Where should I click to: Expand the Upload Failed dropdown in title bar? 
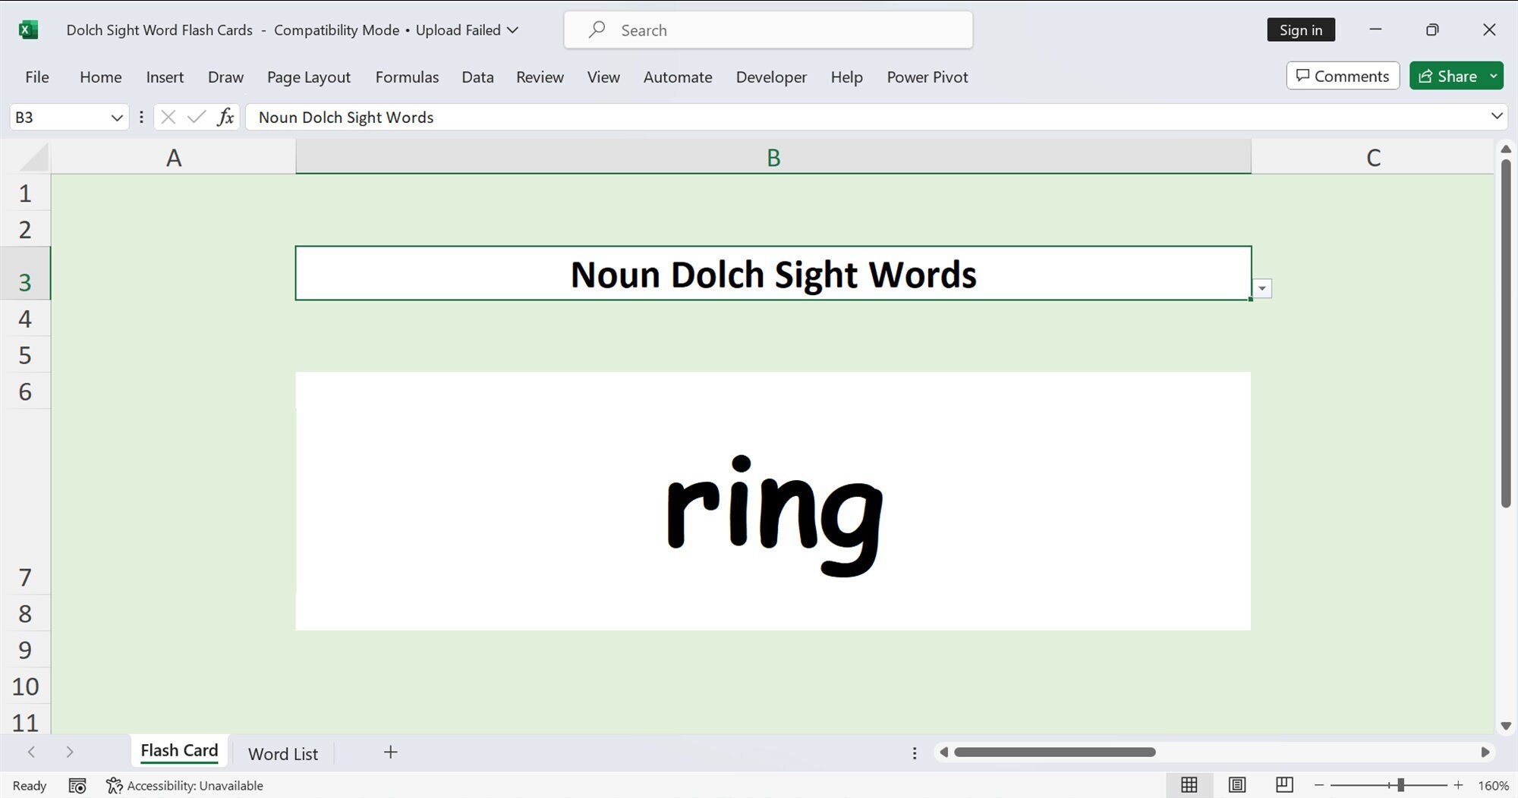point(515,30)
